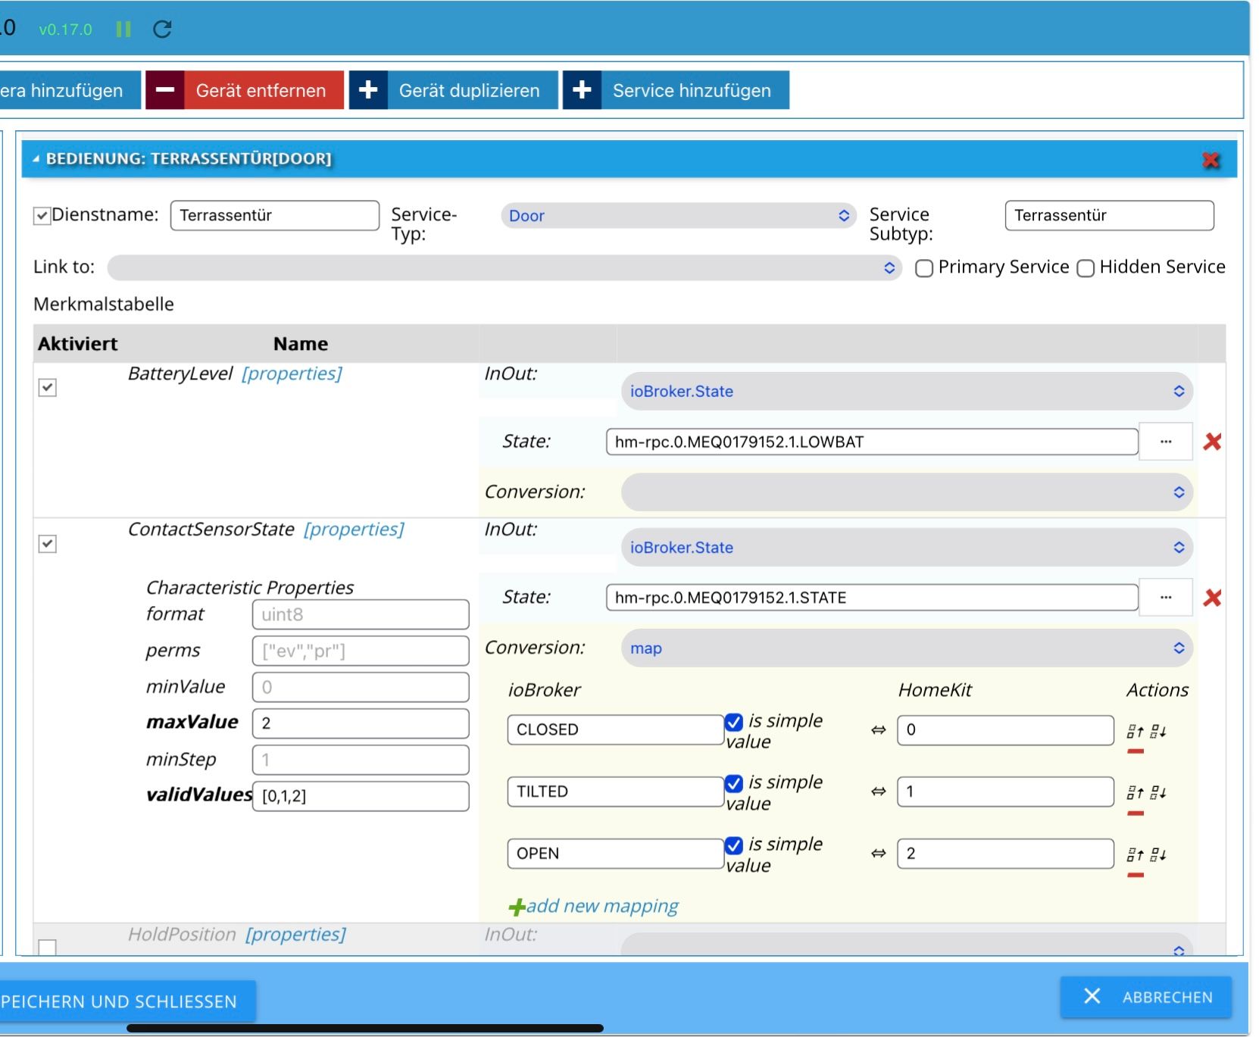
Task: Click Gerät duplizieren button
Action: [453, 90]
